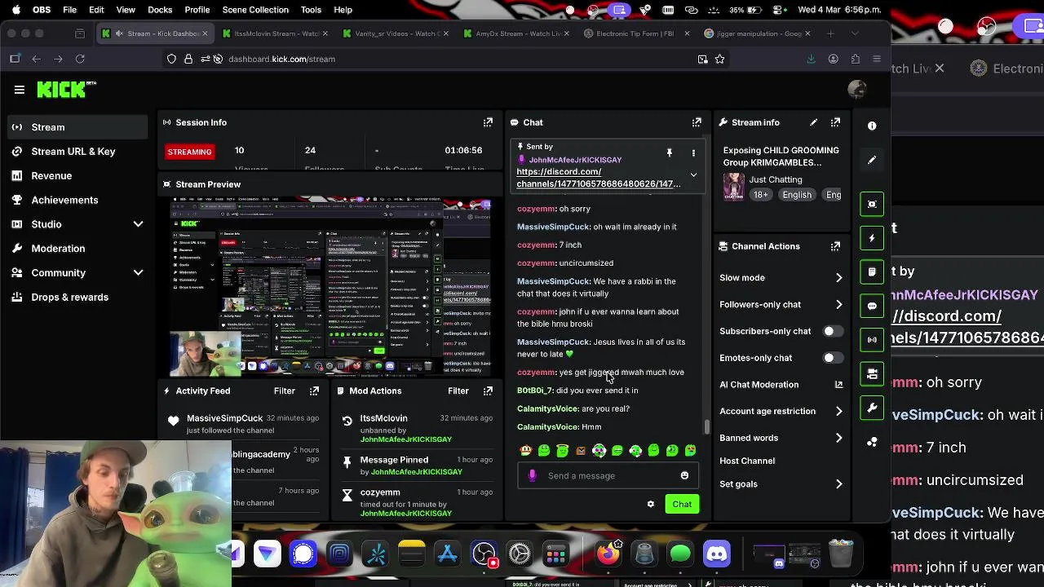1044x587 pixels.
Task: Click the Kick logo
Action: 66,90
